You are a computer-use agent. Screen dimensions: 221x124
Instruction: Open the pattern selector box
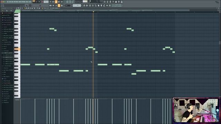[x=77, y=6]
